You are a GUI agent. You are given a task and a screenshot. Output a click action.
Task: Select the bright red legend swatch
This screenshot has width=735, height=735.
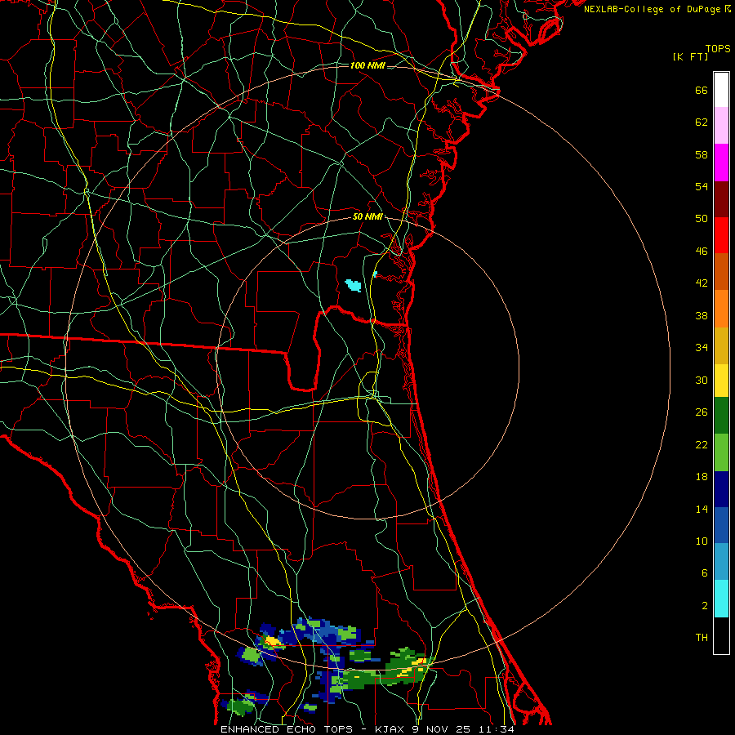coord(721,235)
